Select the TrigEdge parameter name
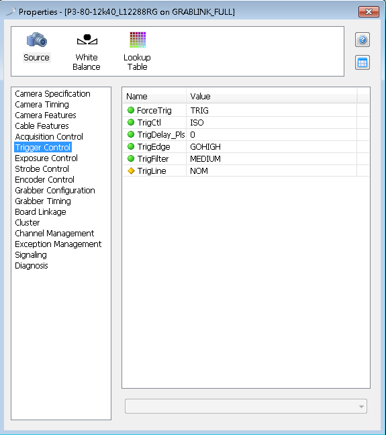 (154, 146)
